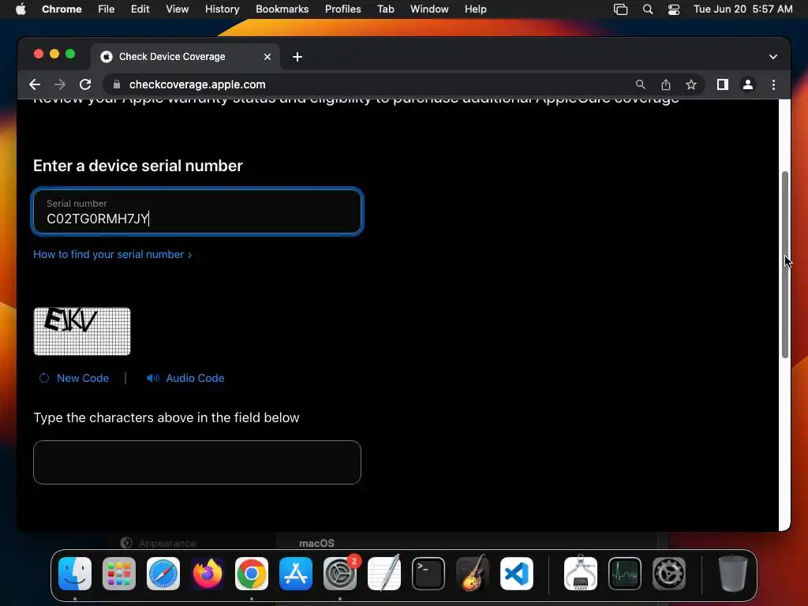The width and height of the screenshot is (808, 606).
Task: Open the zoom magnifier in the address bar
Action: [640, 84]
